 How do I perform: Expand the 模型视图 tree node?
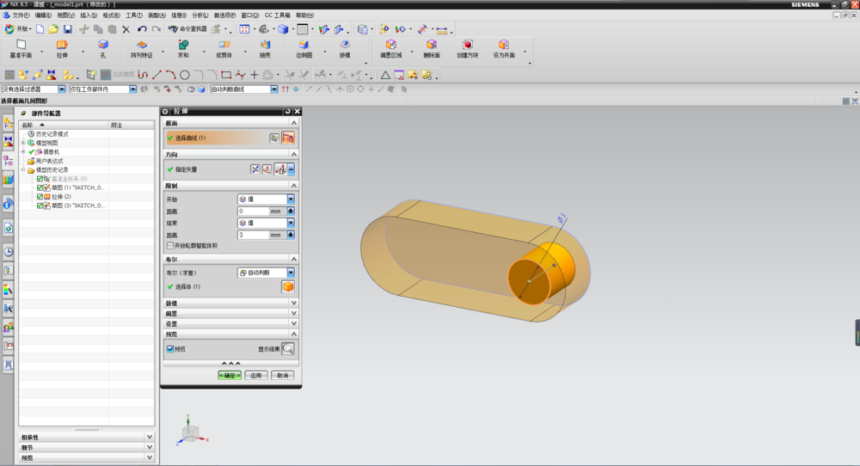pyautogui.click(x=23, y=143)
